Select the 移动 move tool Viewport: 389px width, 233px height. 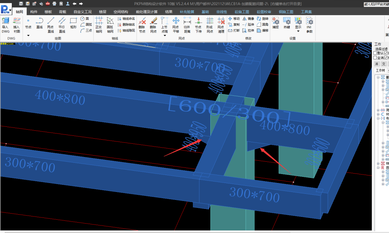click(x=234, y=19)
